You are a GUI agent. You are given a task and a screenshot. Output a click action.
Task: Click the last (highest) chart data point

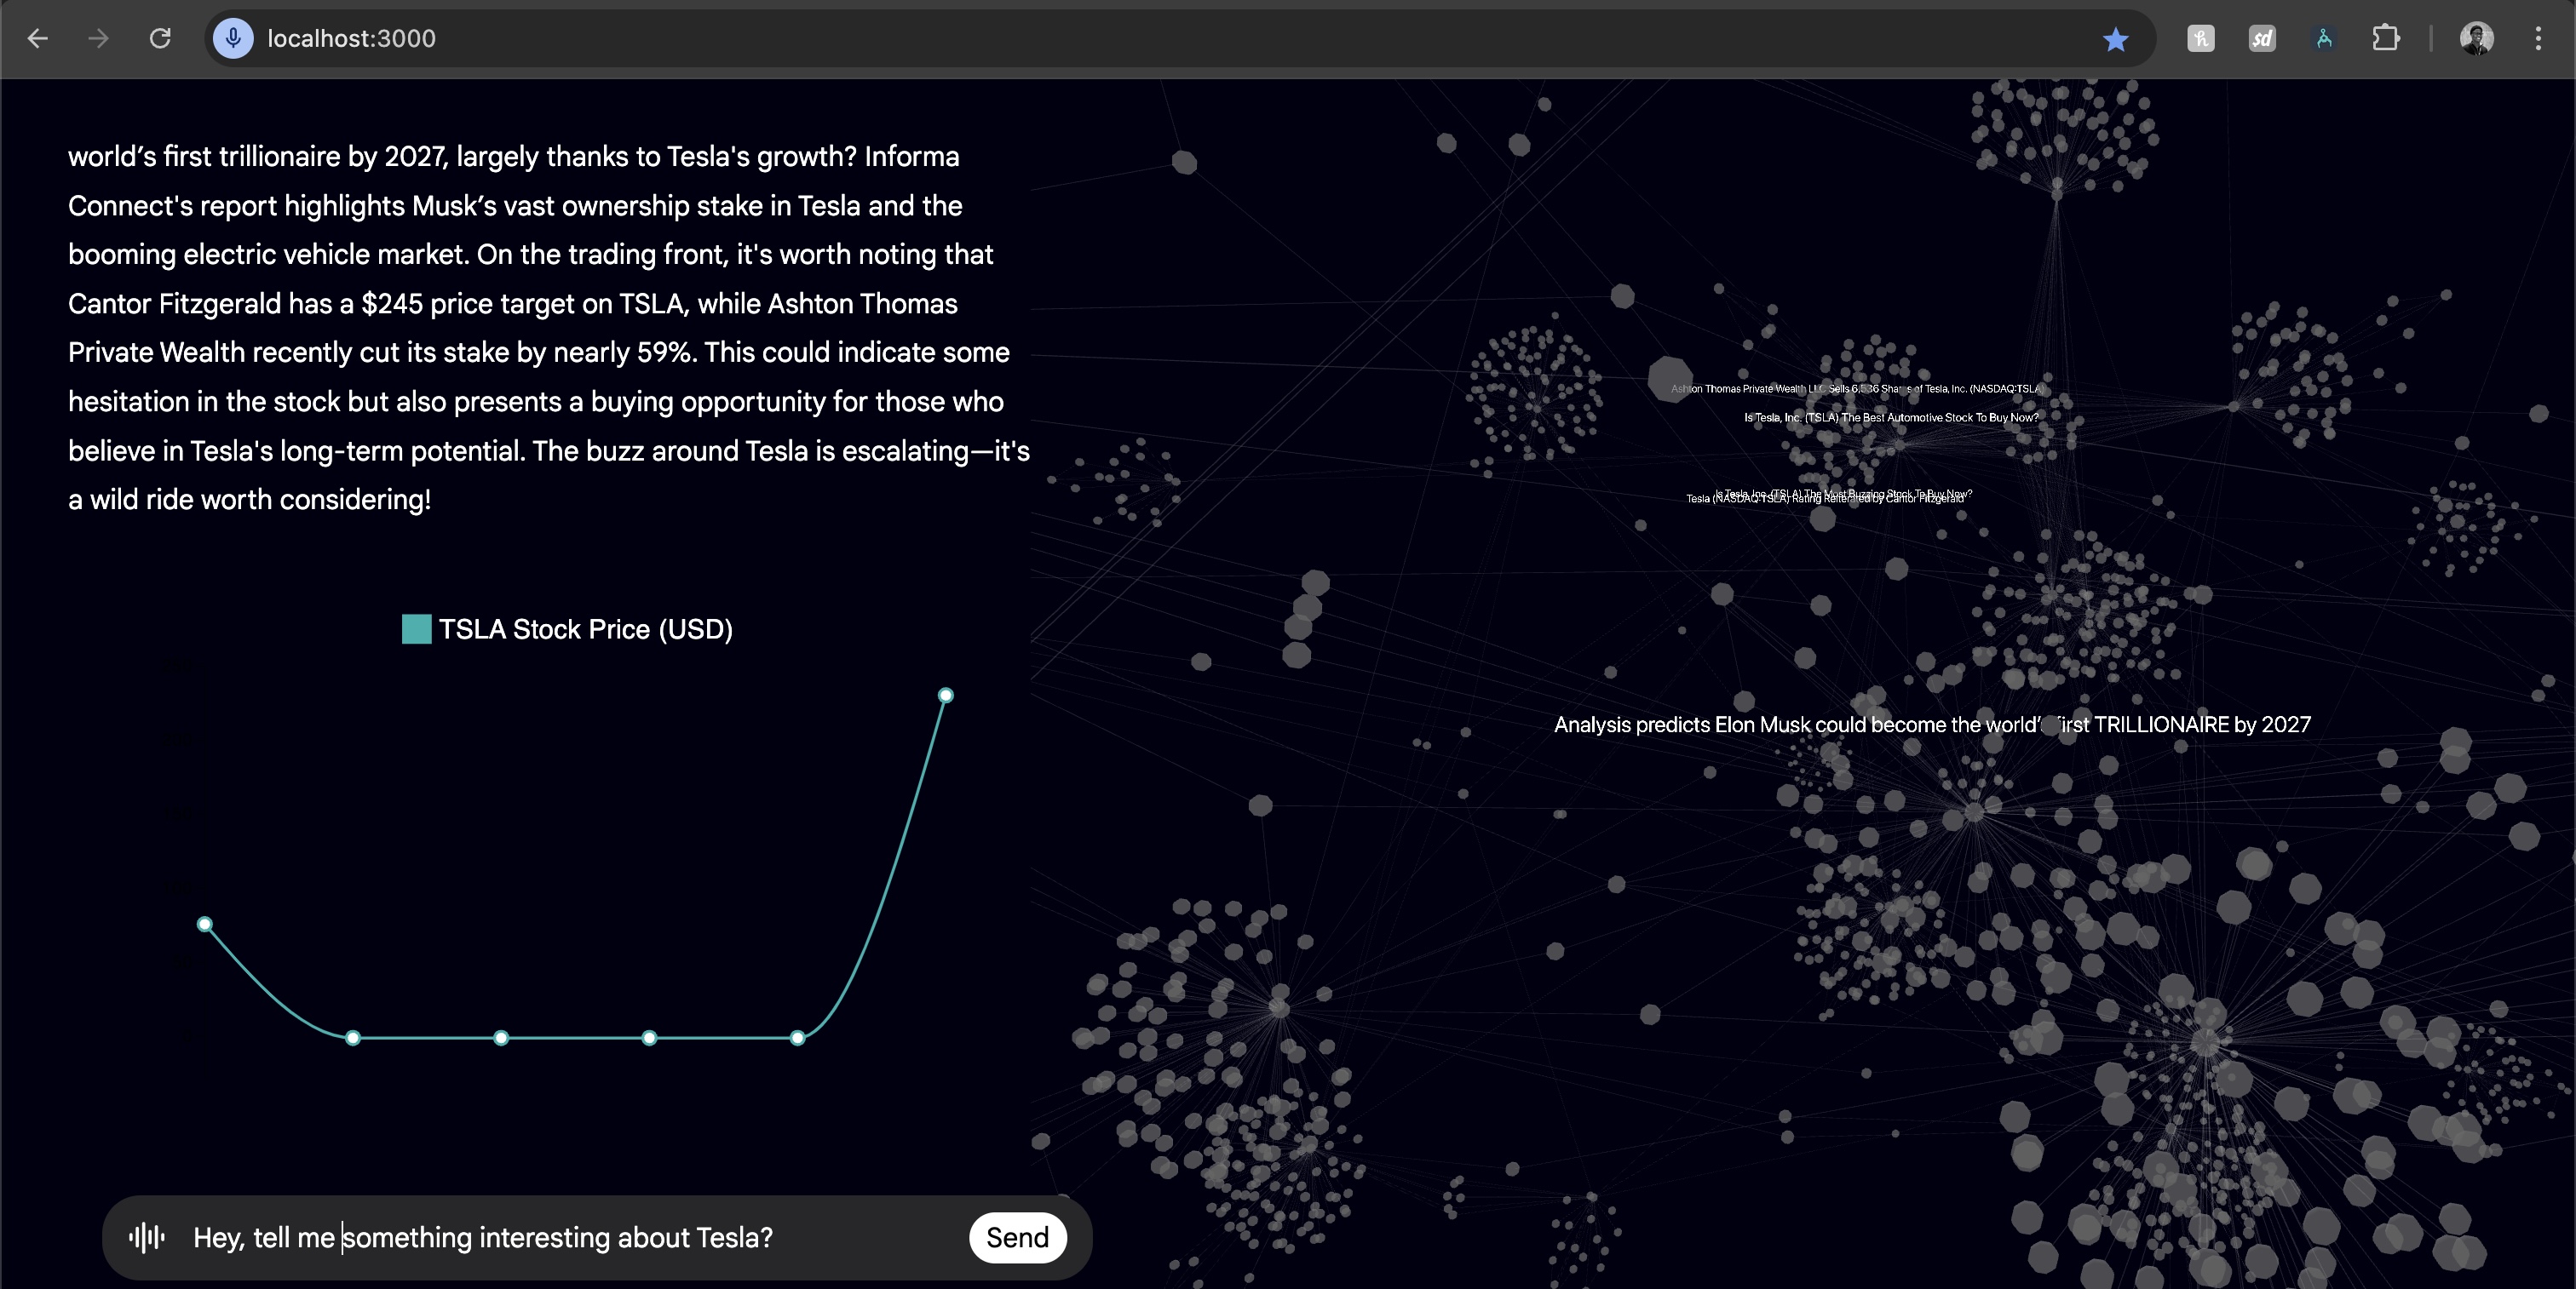pos(945,696)
